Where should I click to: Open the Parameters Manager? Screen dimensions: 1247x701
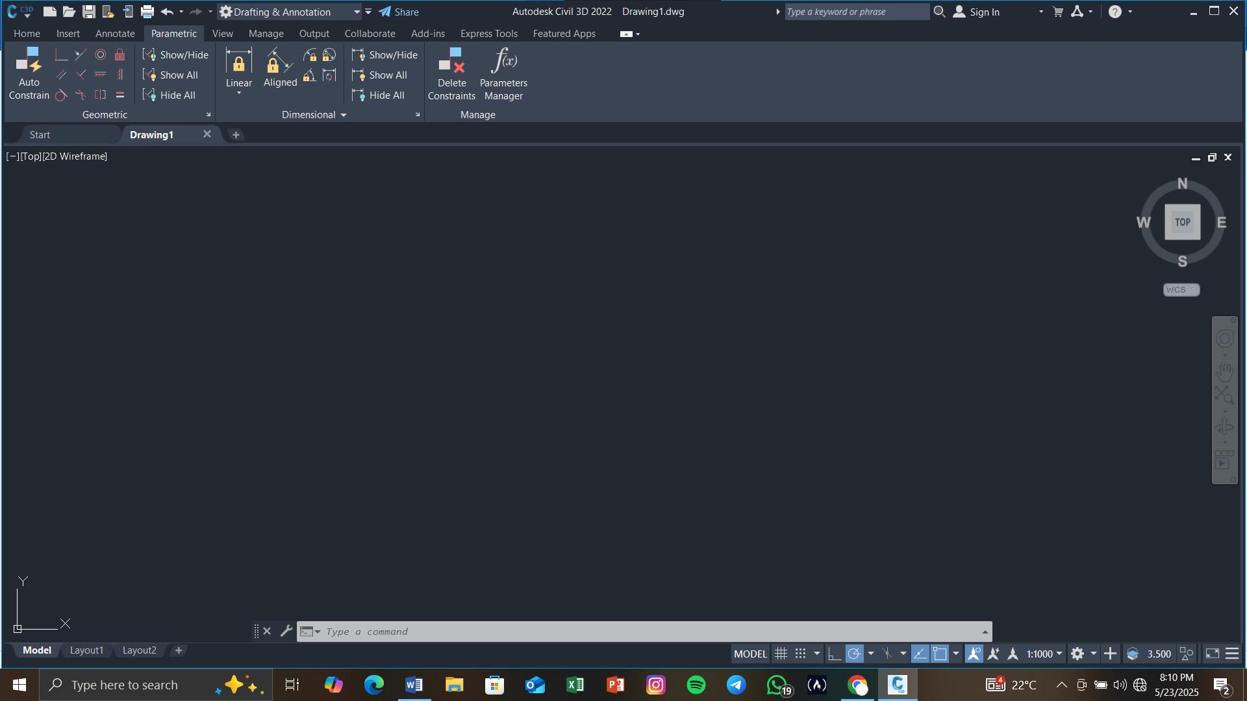[x=503, y=74]
